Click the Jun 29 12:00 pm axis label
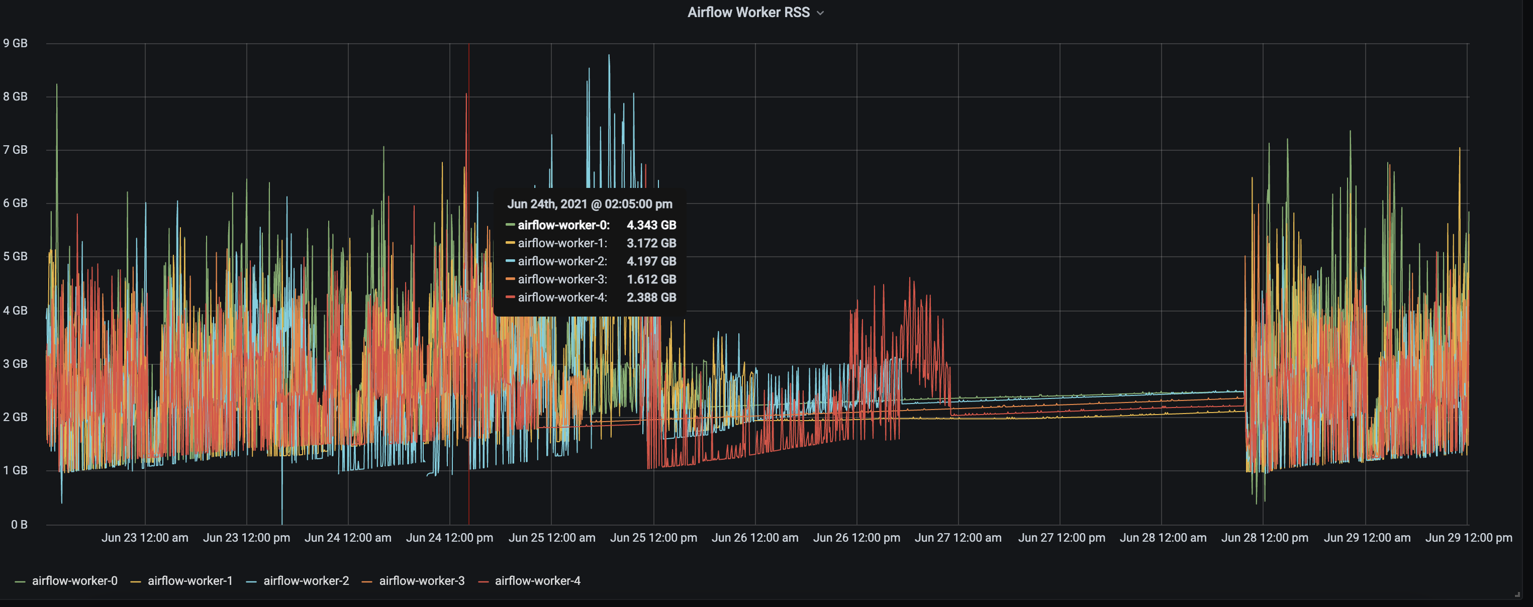This screenshot has height=607, width=1533. point(1469,538)
